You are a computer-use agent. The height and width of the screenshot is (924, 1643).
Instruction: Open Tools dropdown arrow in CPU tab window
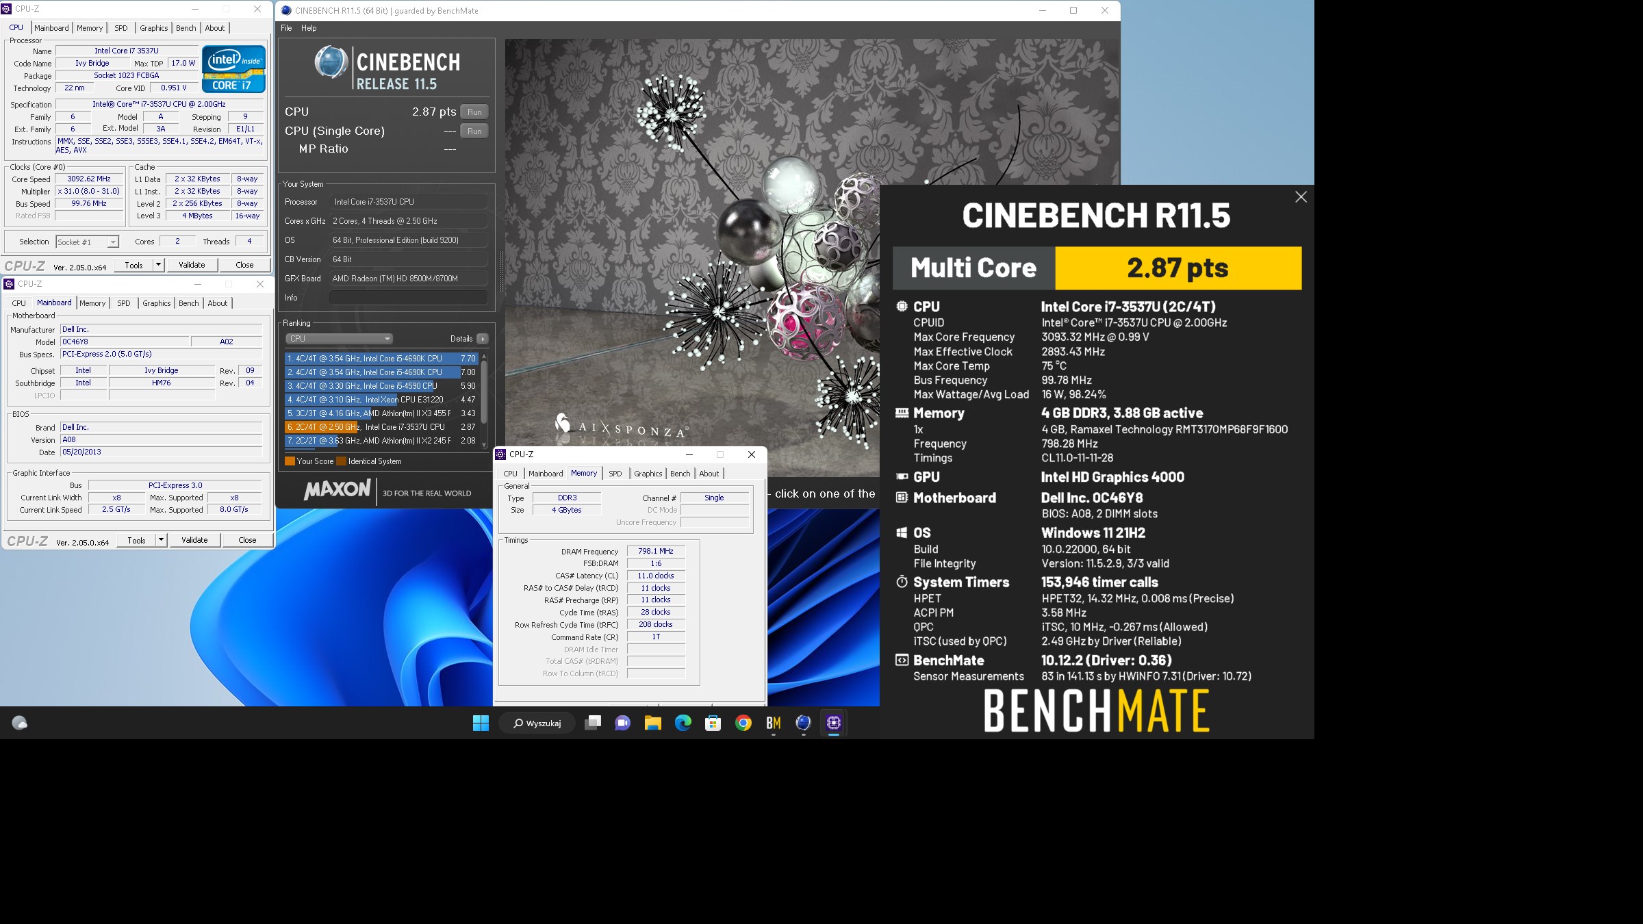click(158, 265)
